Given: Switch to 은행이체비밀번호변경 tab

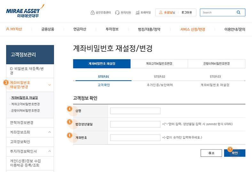Looking at the screenshot, I should coord(216,64).
